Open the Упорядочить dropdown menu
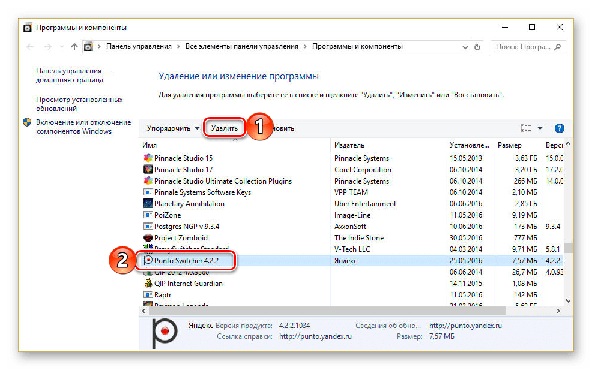The image size is (592, 370). click(173, 128)
